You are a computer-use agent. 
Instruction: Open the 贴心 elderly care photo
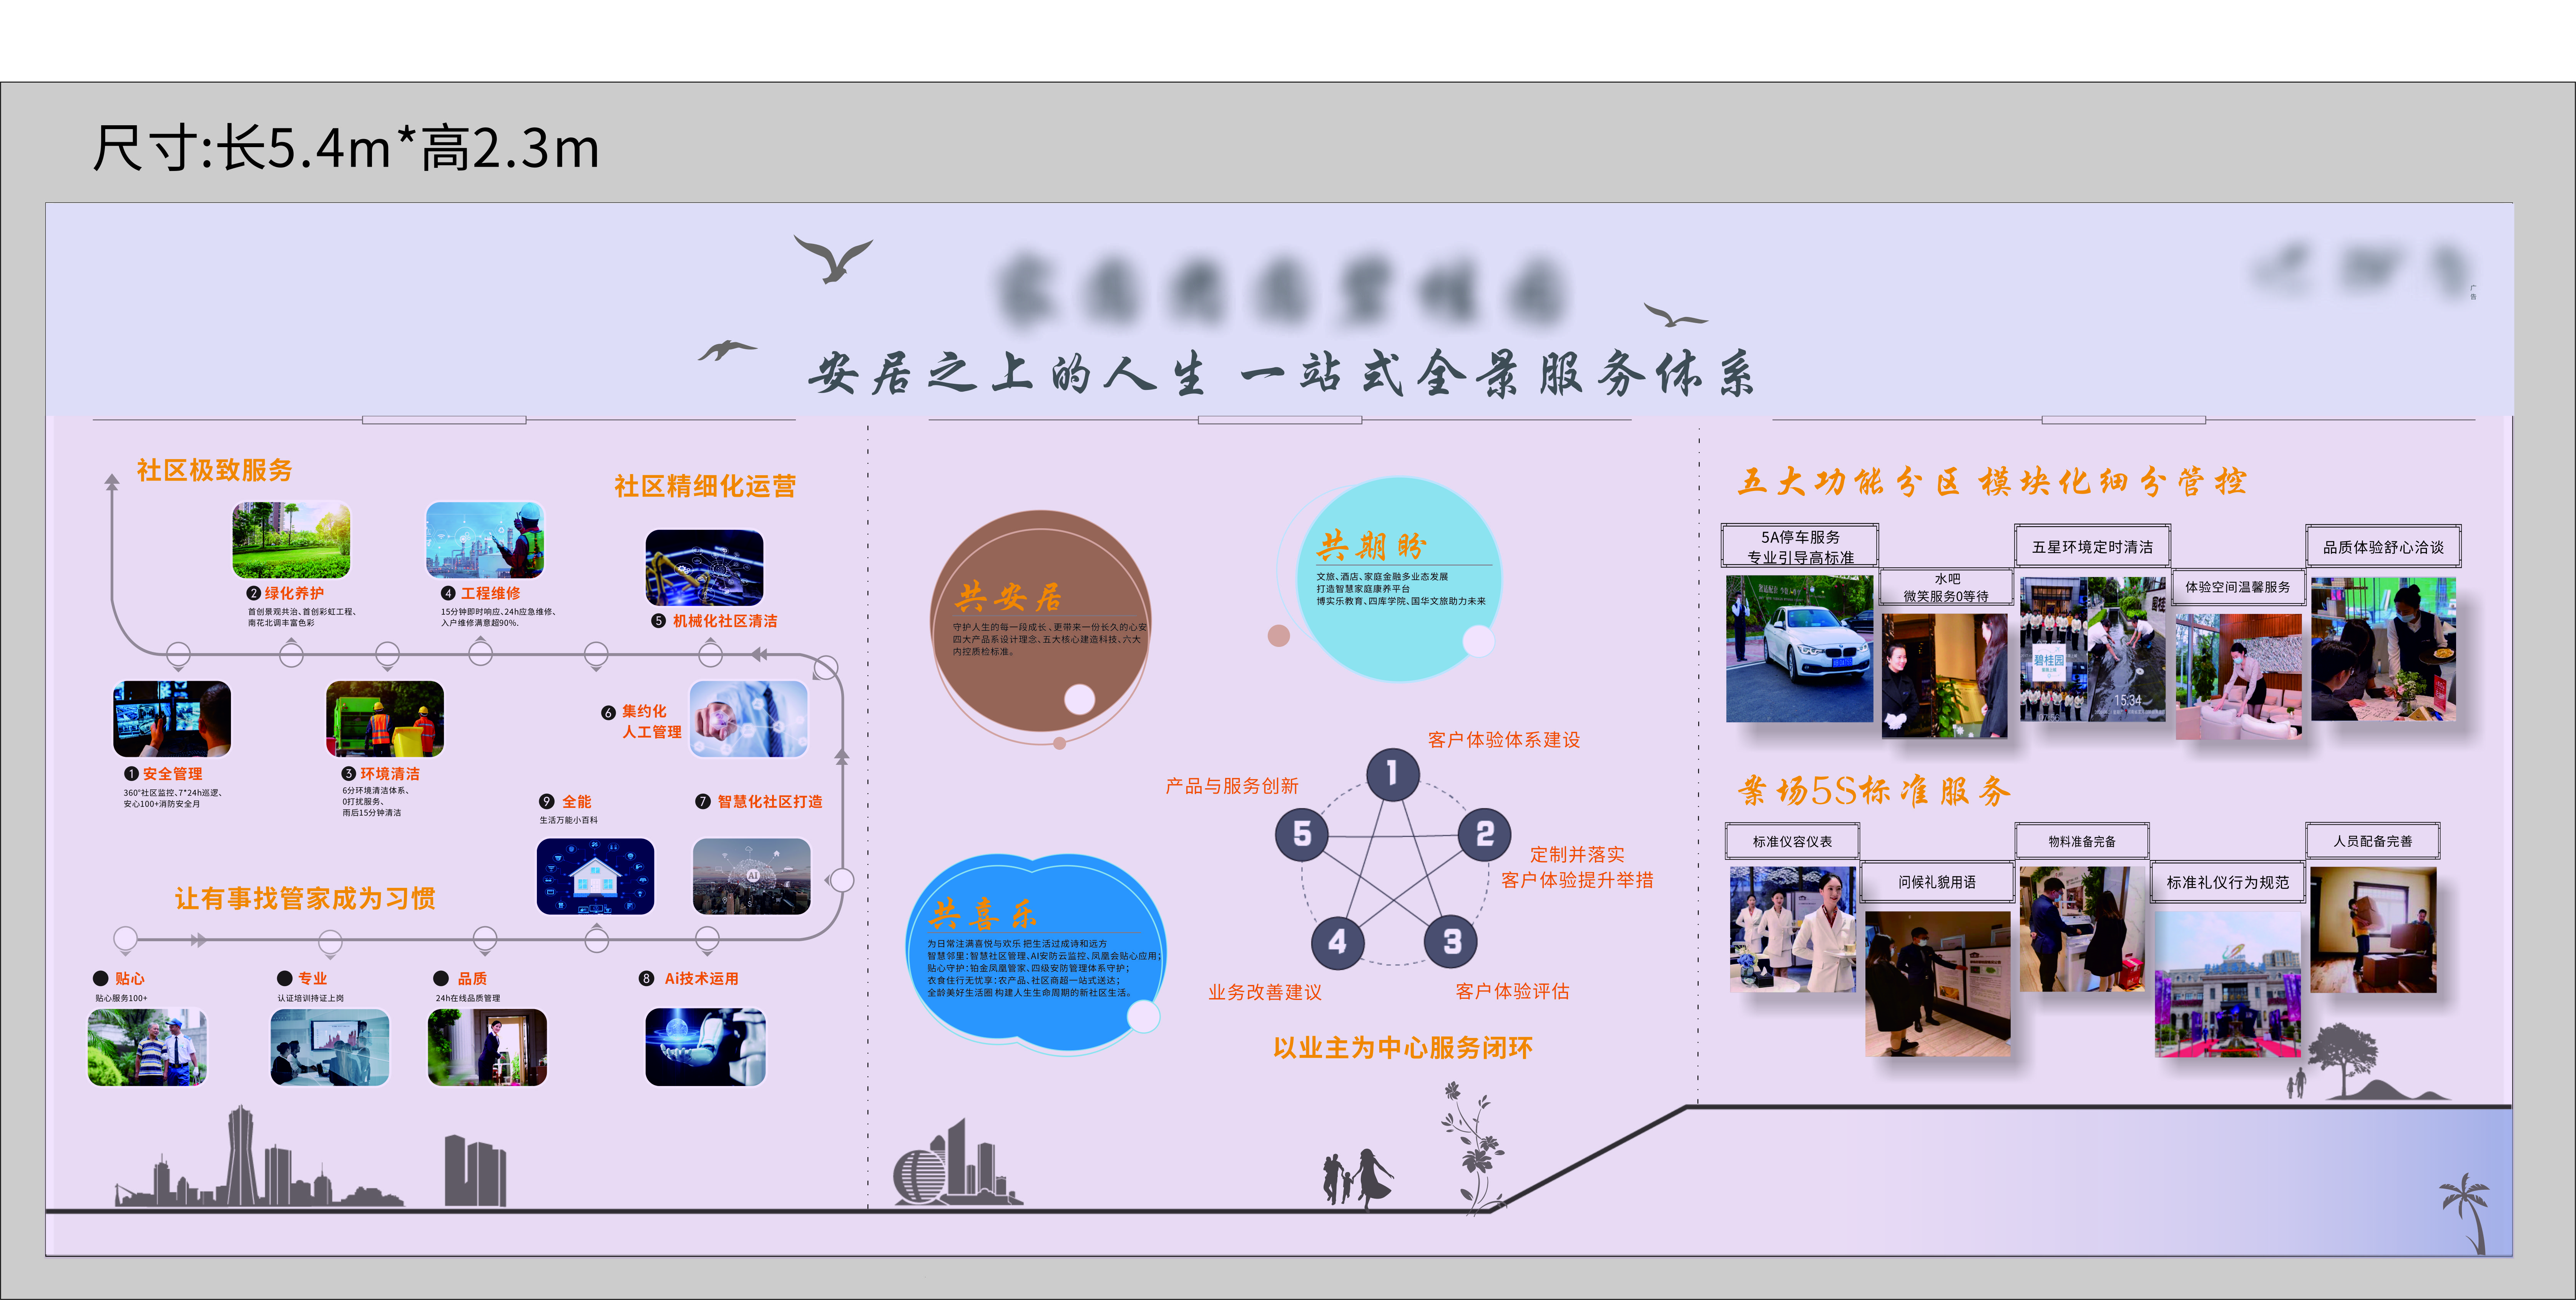click(x=147, y=1047)
